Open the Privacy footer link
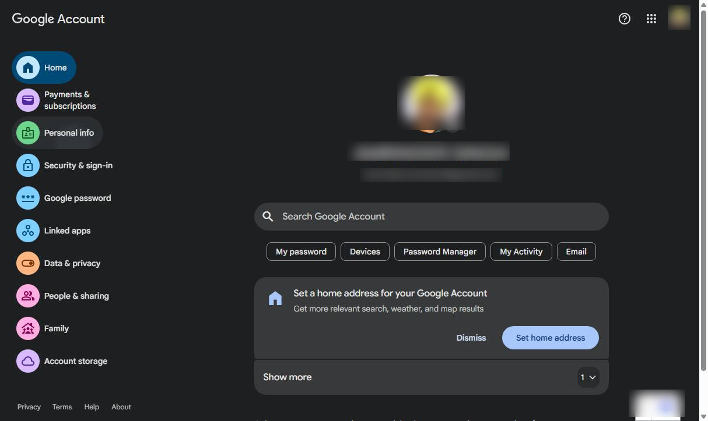This screenshot has width=708, height=421. [29, 407]
